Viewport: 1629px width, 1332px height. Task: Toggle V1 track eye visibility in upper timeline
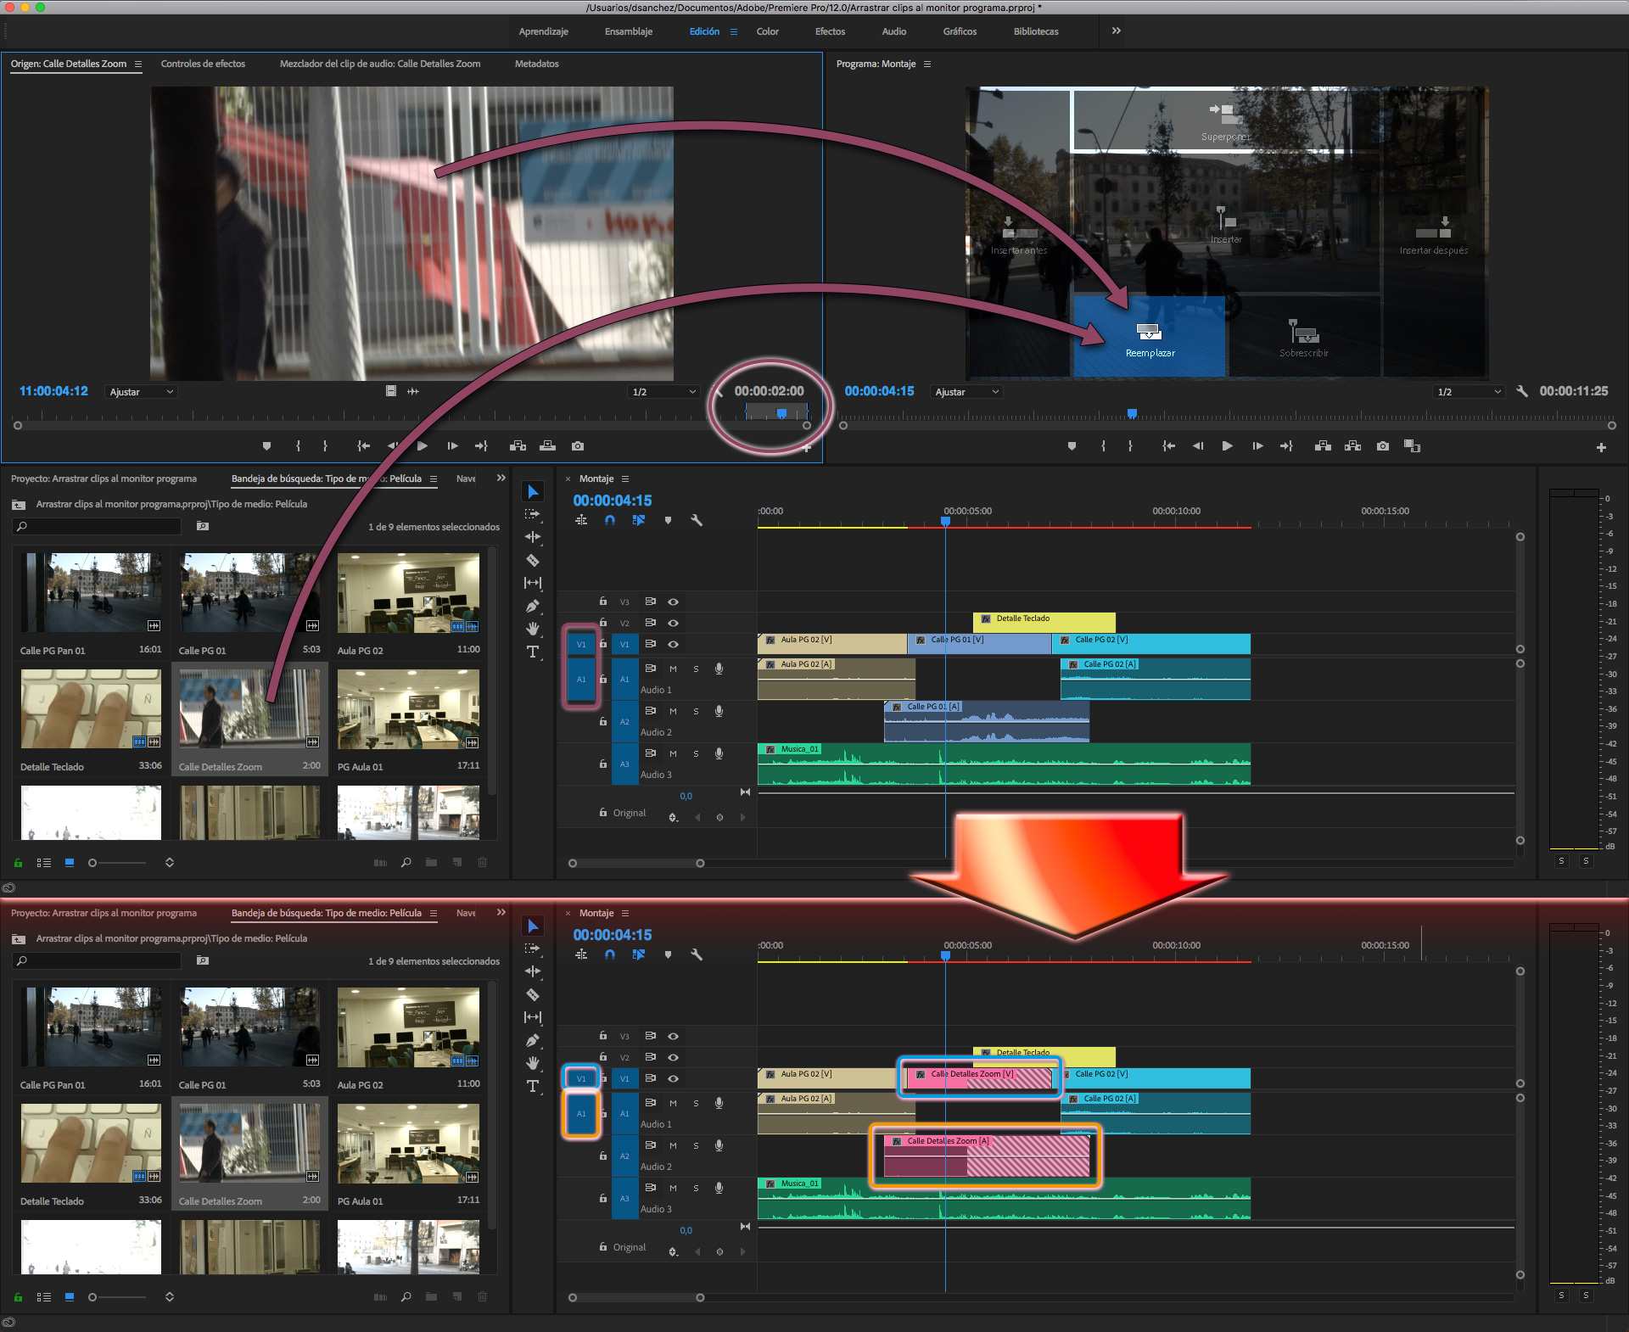coord(673,644)
